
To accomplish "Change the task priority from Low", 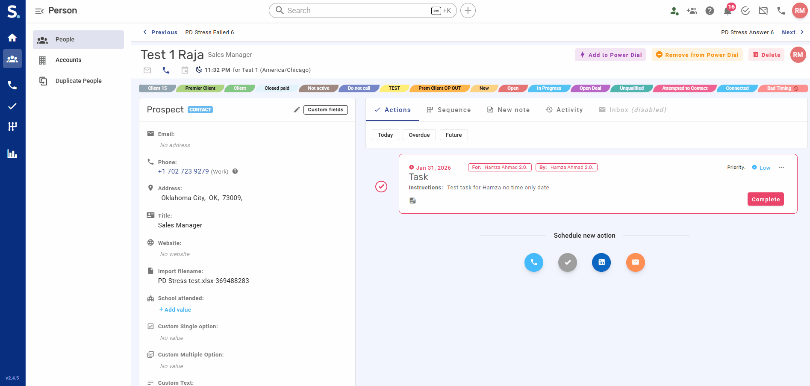I will point(761,168).
